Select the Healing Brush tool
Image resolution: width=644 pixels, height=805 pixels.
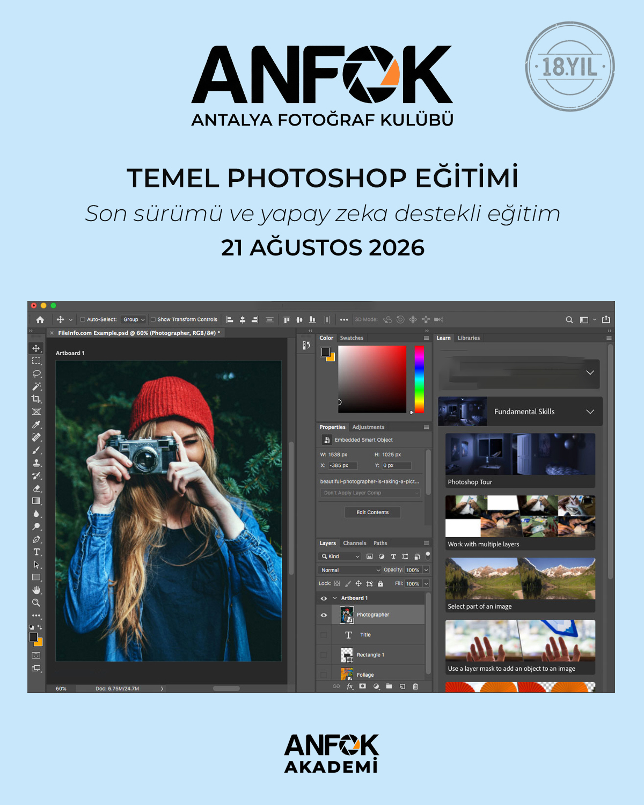tap(36, 437)
